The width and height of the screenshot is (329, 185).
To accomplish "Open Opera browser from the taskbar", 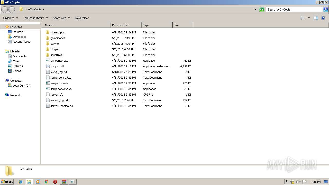I will coord(55,182).
